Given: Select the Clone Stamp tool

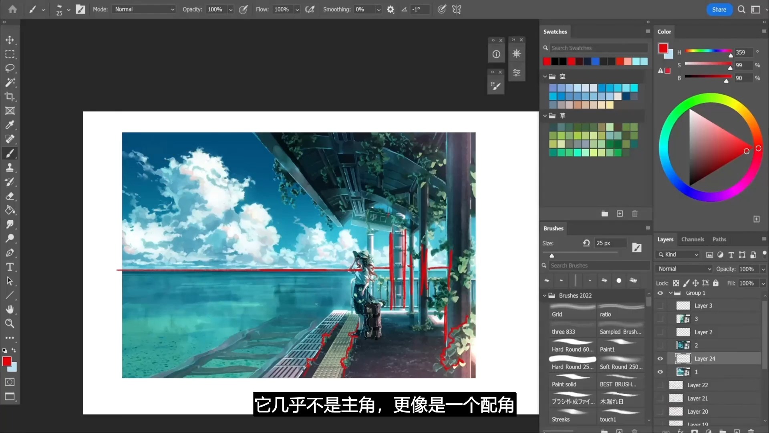Looking at the screenshot, I should click(x=10, y=167).
